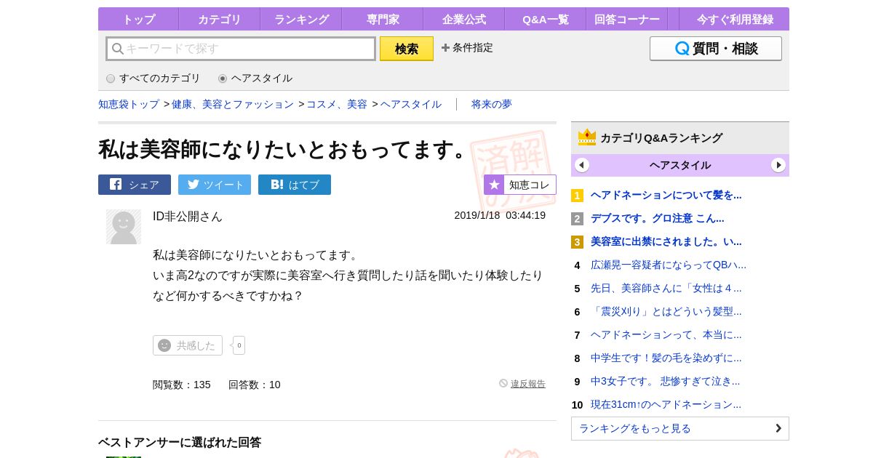The height and width of the screenshot is (458, 873).
Task: Click the 回答数:10 text
Action: click(x=255, y=385)
